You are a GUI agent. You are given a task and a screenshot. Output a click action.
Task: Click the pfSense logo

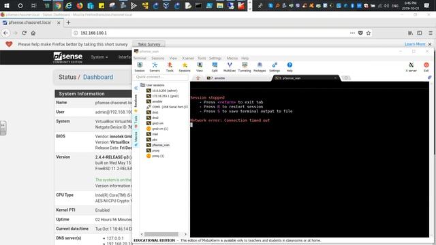pyautogui.click(x=68, y=57)
